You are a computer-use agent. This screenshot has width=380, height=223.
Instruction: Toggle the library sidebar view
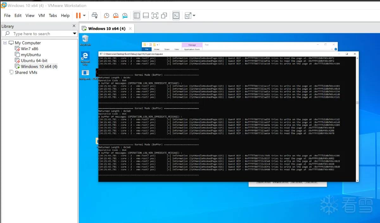(137, 15)
